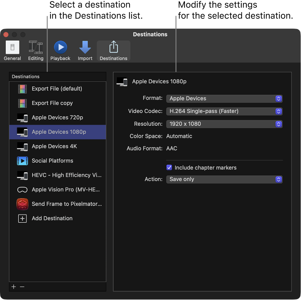Image resolution: width=301 pixels, height=300 pixels.
Task: Select the Apple Devices 4K row label
Action: [x=54, y=146]
